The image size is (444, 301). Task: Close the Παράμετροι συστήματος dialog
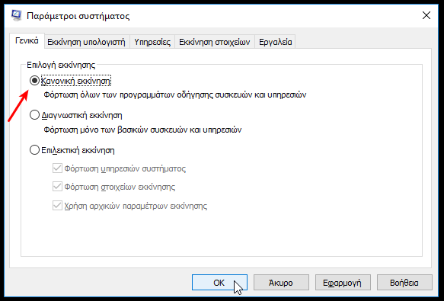[x=426, y=15]
